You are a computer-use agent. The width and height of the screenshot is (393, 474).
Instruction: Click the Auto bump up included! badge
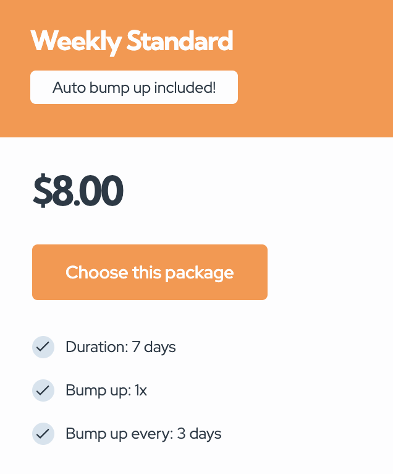pyautogui.click(x=134, y=87)
